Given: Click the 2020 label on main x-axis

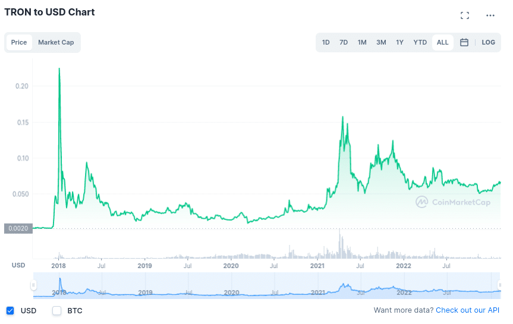Looking at the screenshot, I should pos(231,266).
